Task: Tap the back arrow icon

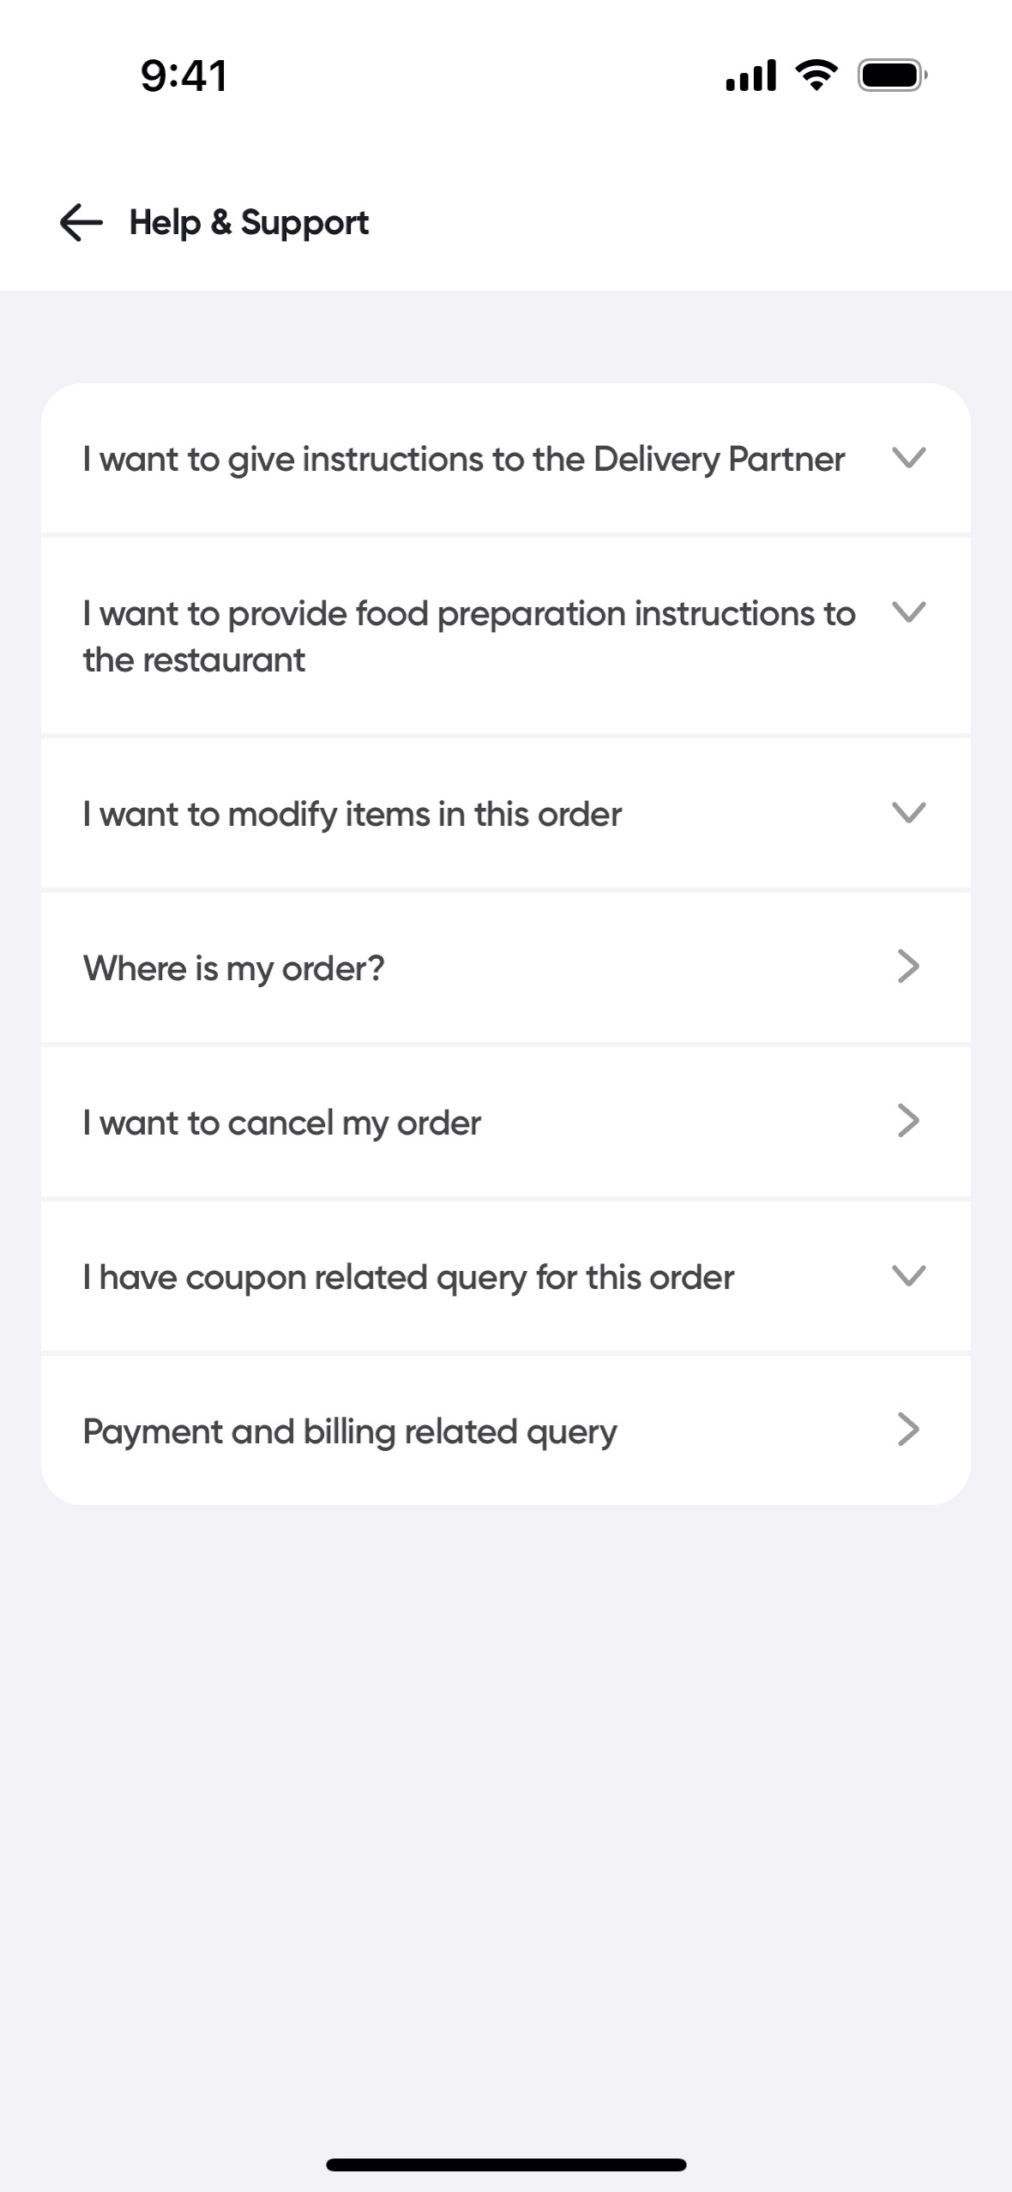Action: click(81, 223)
